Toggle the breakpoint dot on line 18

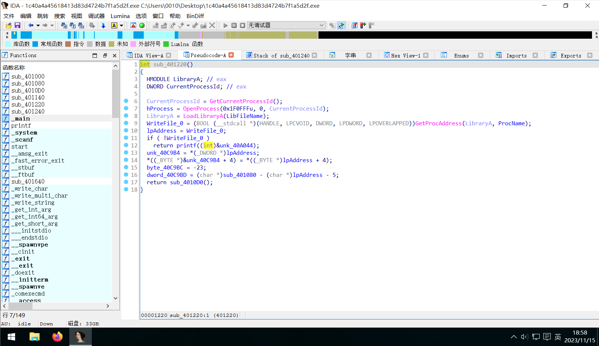tap(126, 189)
